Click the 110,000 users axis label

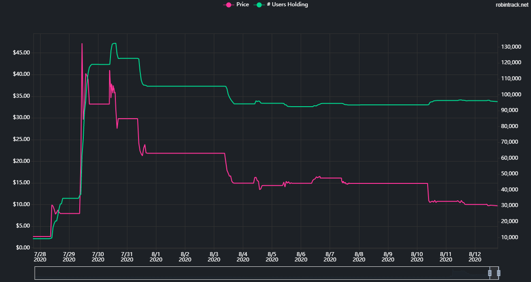pos(511,79)
